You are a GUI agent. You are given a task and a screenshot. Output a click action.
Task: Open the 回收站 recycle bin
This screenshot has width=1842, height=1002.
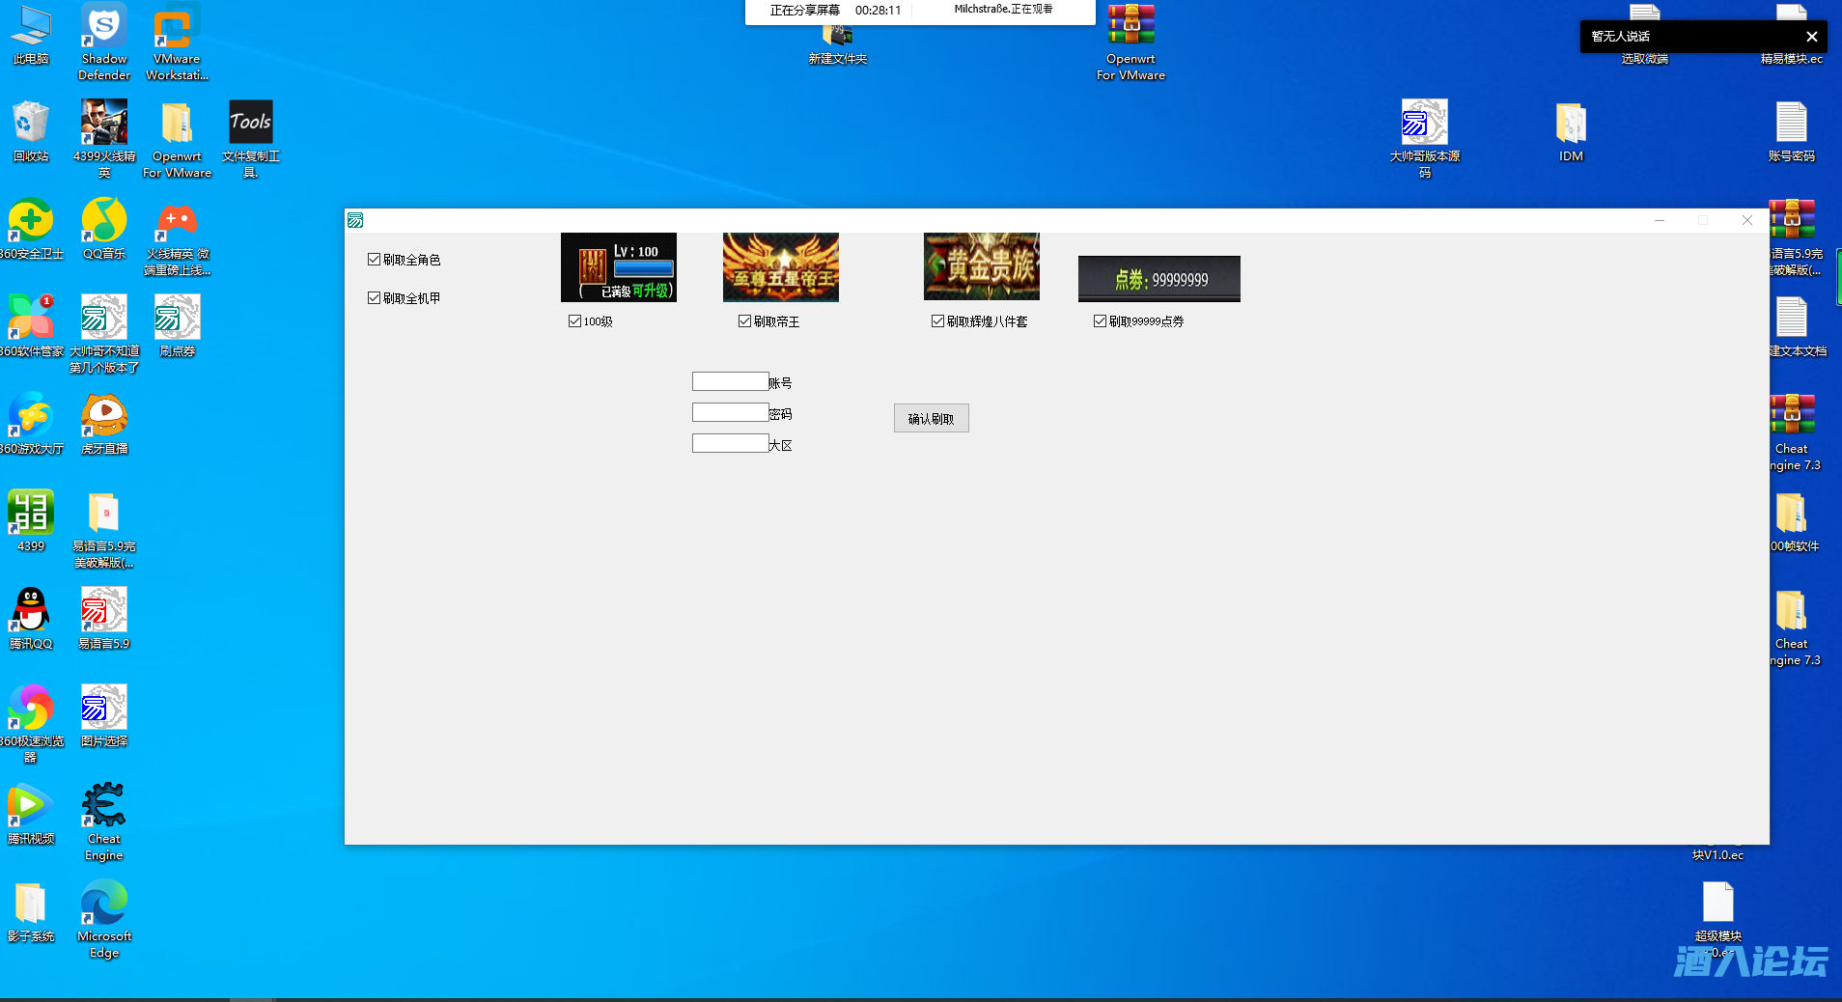31,125
